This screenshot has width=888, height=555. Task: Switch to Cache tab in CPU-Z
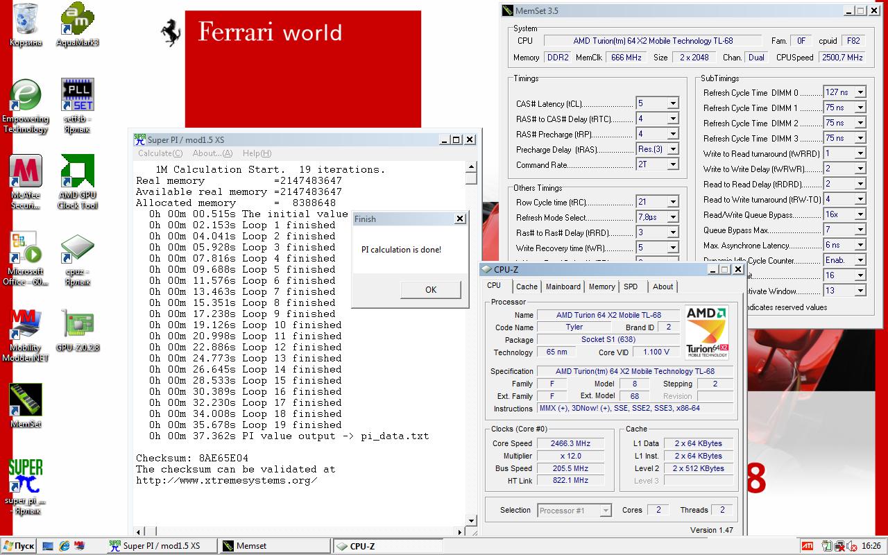[527, 287]
